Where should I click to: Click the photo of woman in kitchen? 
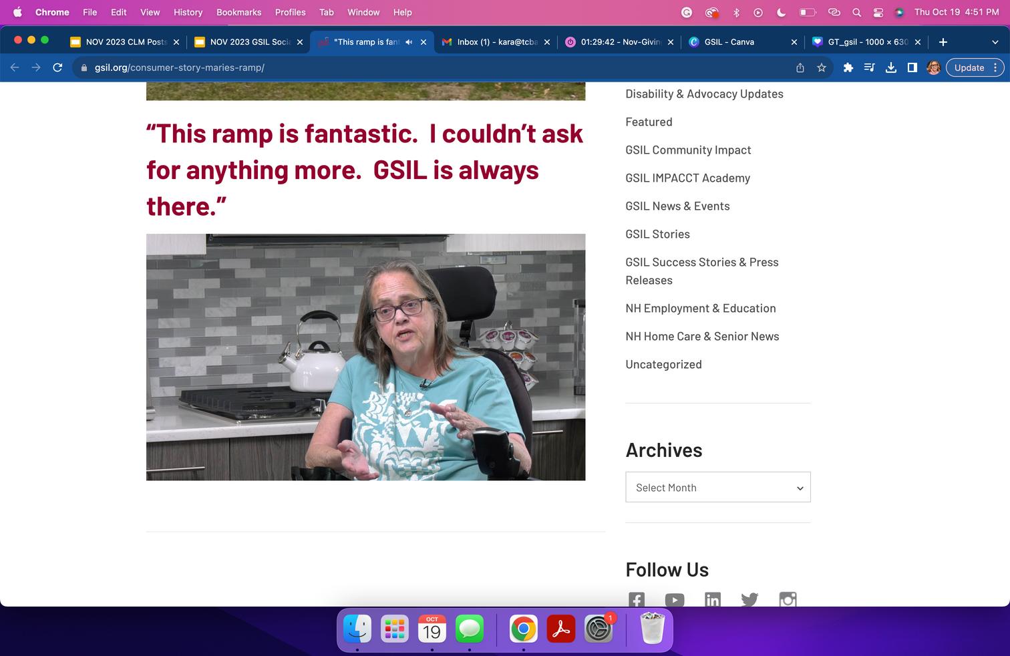pos(365,357)
